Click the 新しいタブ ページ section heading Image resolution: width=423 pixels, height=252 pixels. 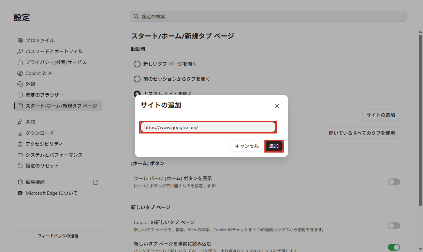(150, 207)
